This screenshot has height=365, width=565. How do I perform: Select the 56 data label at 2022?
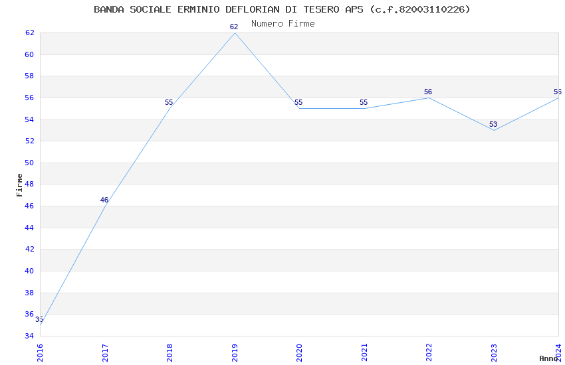coord(427,92)
